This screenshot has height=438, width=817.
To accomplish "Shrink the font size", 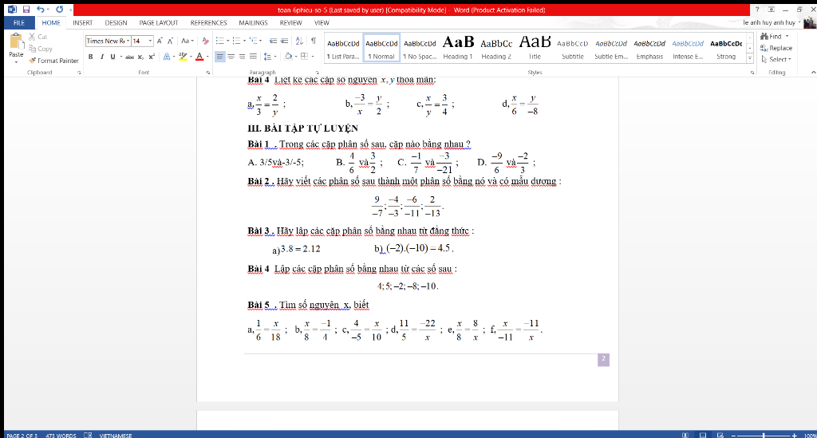I will tap(170, 41).
